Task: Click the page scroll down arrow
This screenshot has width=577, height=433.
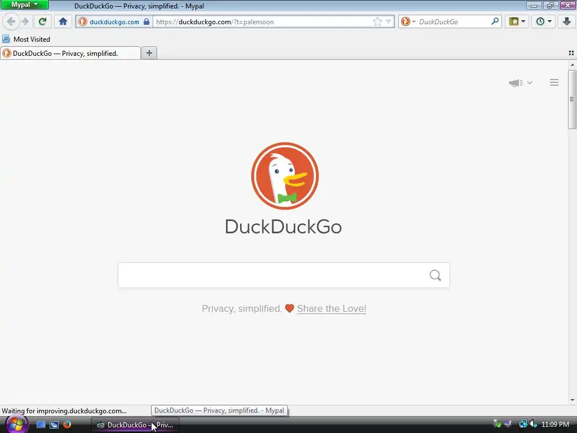Action: [x=572, y=400]
